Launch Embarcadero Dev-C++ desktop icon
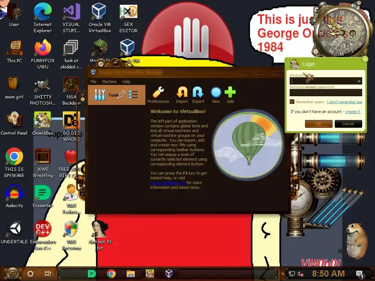 tap(43, 236)
